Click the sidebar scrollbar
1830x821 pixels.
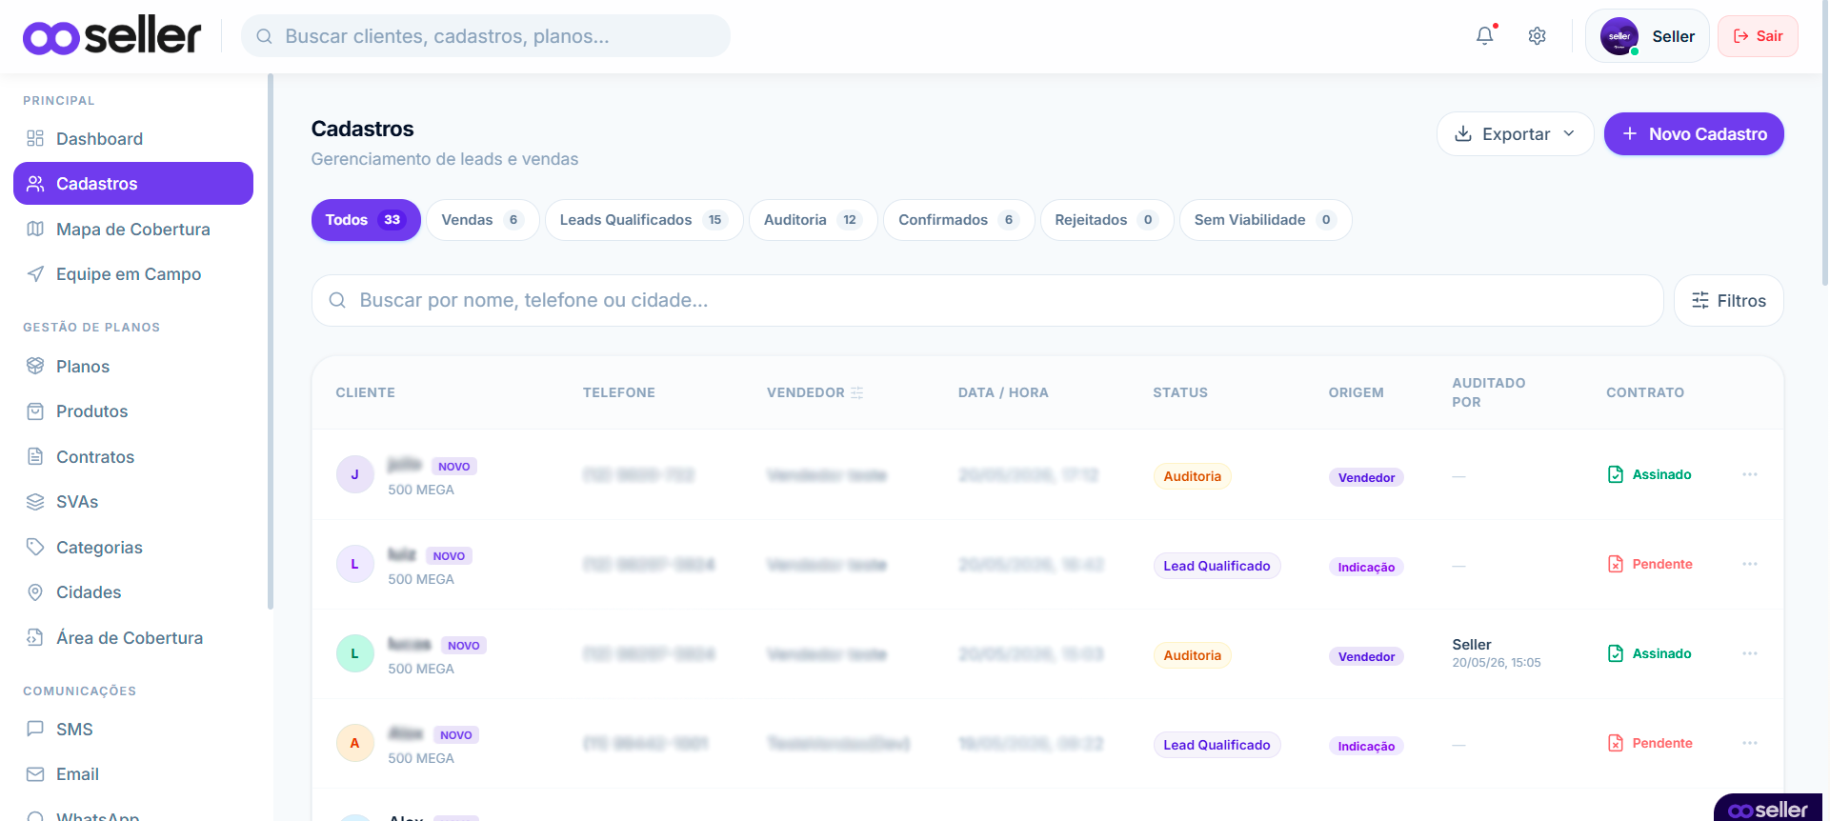pos(271,341)
